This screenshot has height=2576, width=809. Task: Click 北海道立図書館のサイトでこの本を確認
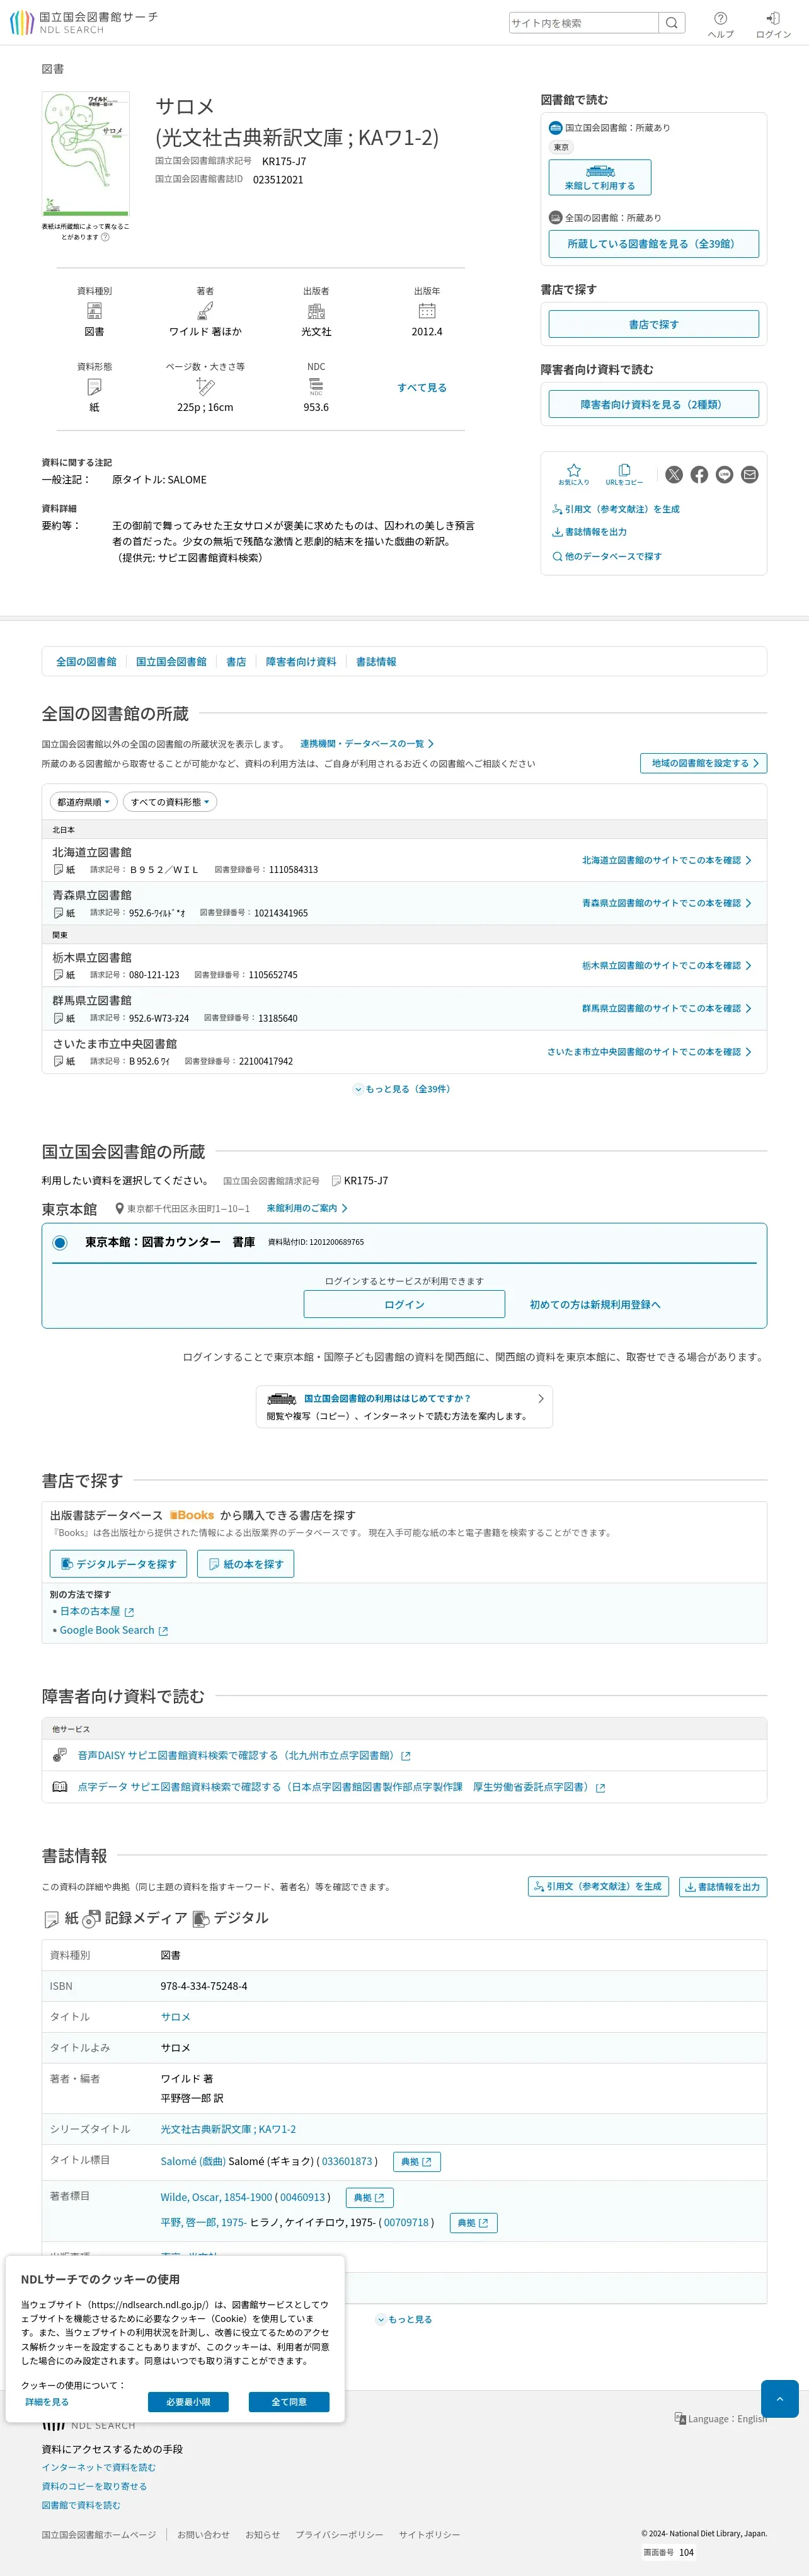click(x=666, y=860)
